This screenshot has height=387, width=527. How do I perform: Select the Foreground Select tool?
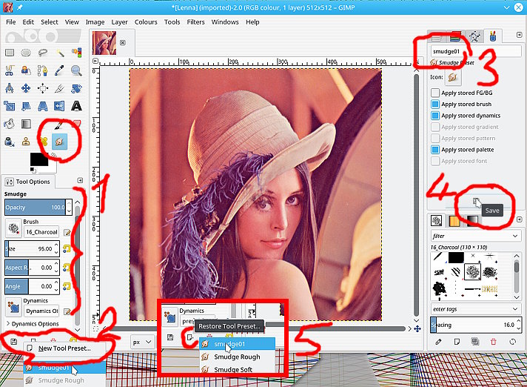(26, 70)
